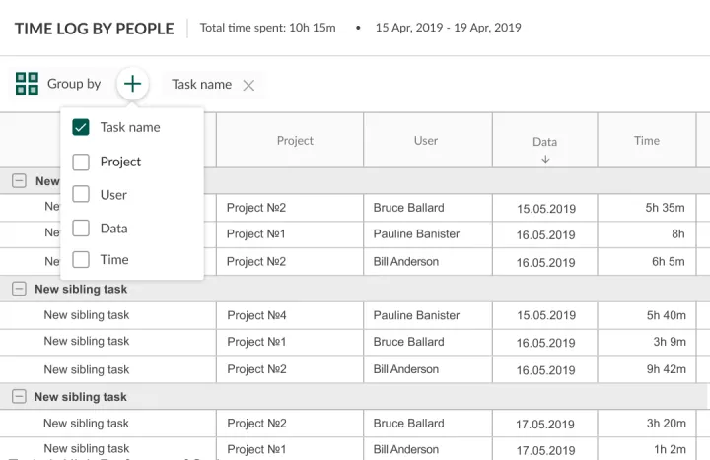This screenshot has width=710, height=460.
Task: Click the Task name chip label
Action: (x=201, y=85)
